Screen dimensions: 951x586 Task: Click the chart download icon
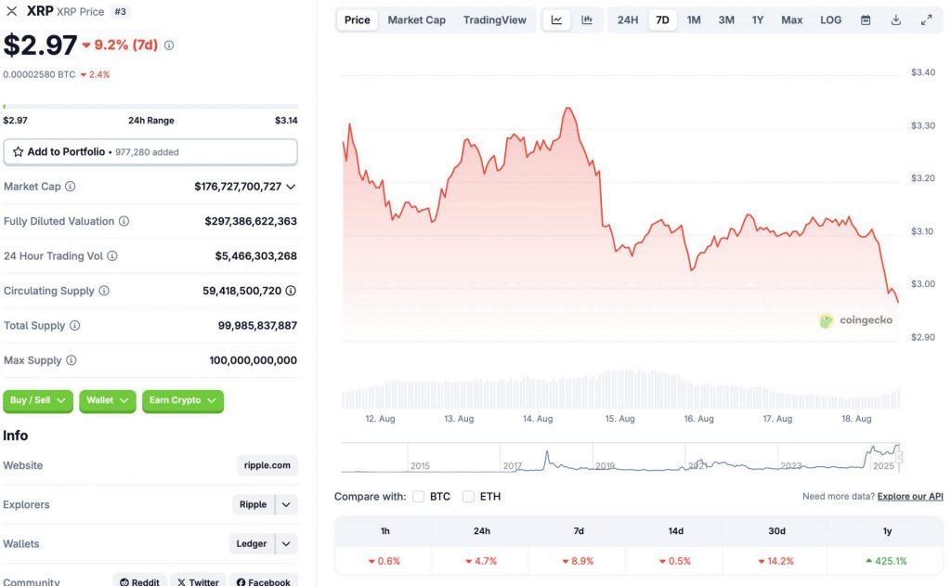click(x=894, y=20)
